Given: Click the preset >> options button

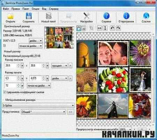Looking at the screenshot, I should click(70, 112).
